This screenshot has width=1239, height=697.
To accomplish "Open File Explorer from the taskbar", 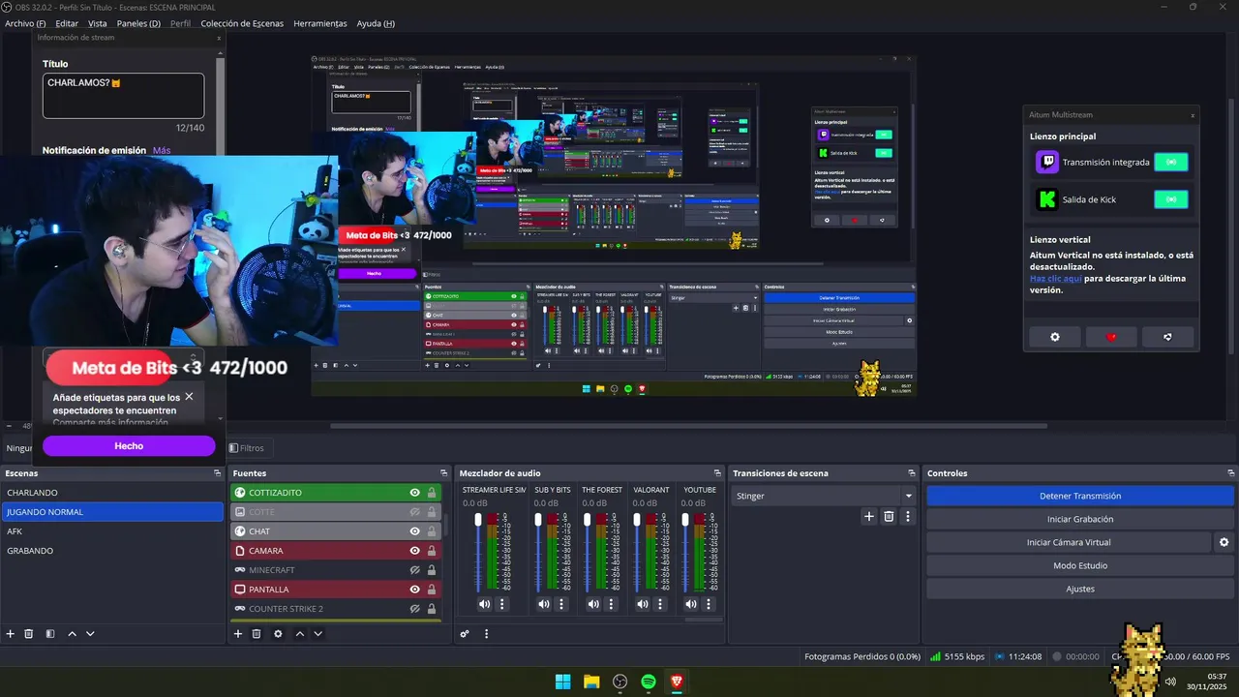I will click(591, 682).
